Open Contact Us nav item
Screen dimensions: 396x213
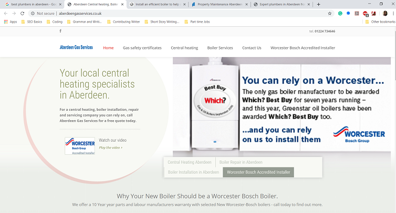point(252,48)
